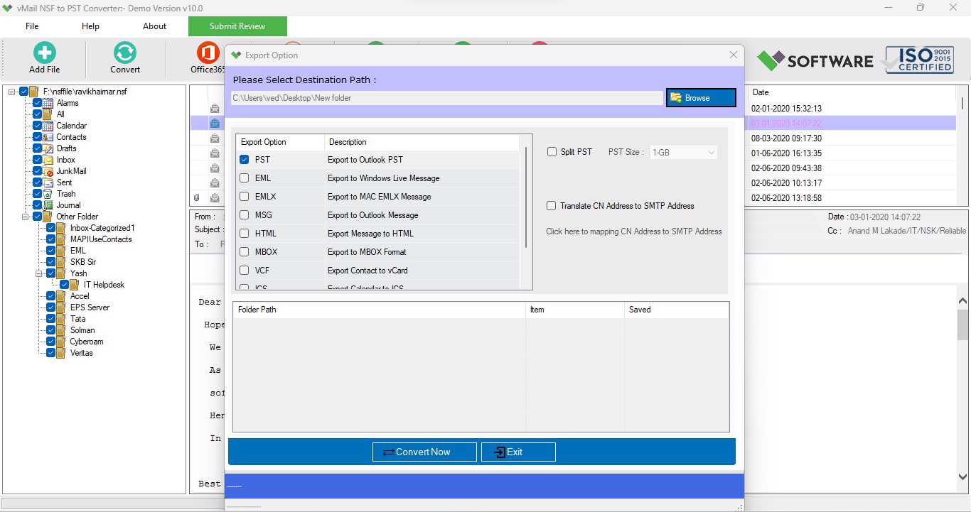Image resolution: width=971 pixels, height=512 pixels.
Task: Click the Inbox folder icon
Action: pyautogui.click(x=48, y=160)
